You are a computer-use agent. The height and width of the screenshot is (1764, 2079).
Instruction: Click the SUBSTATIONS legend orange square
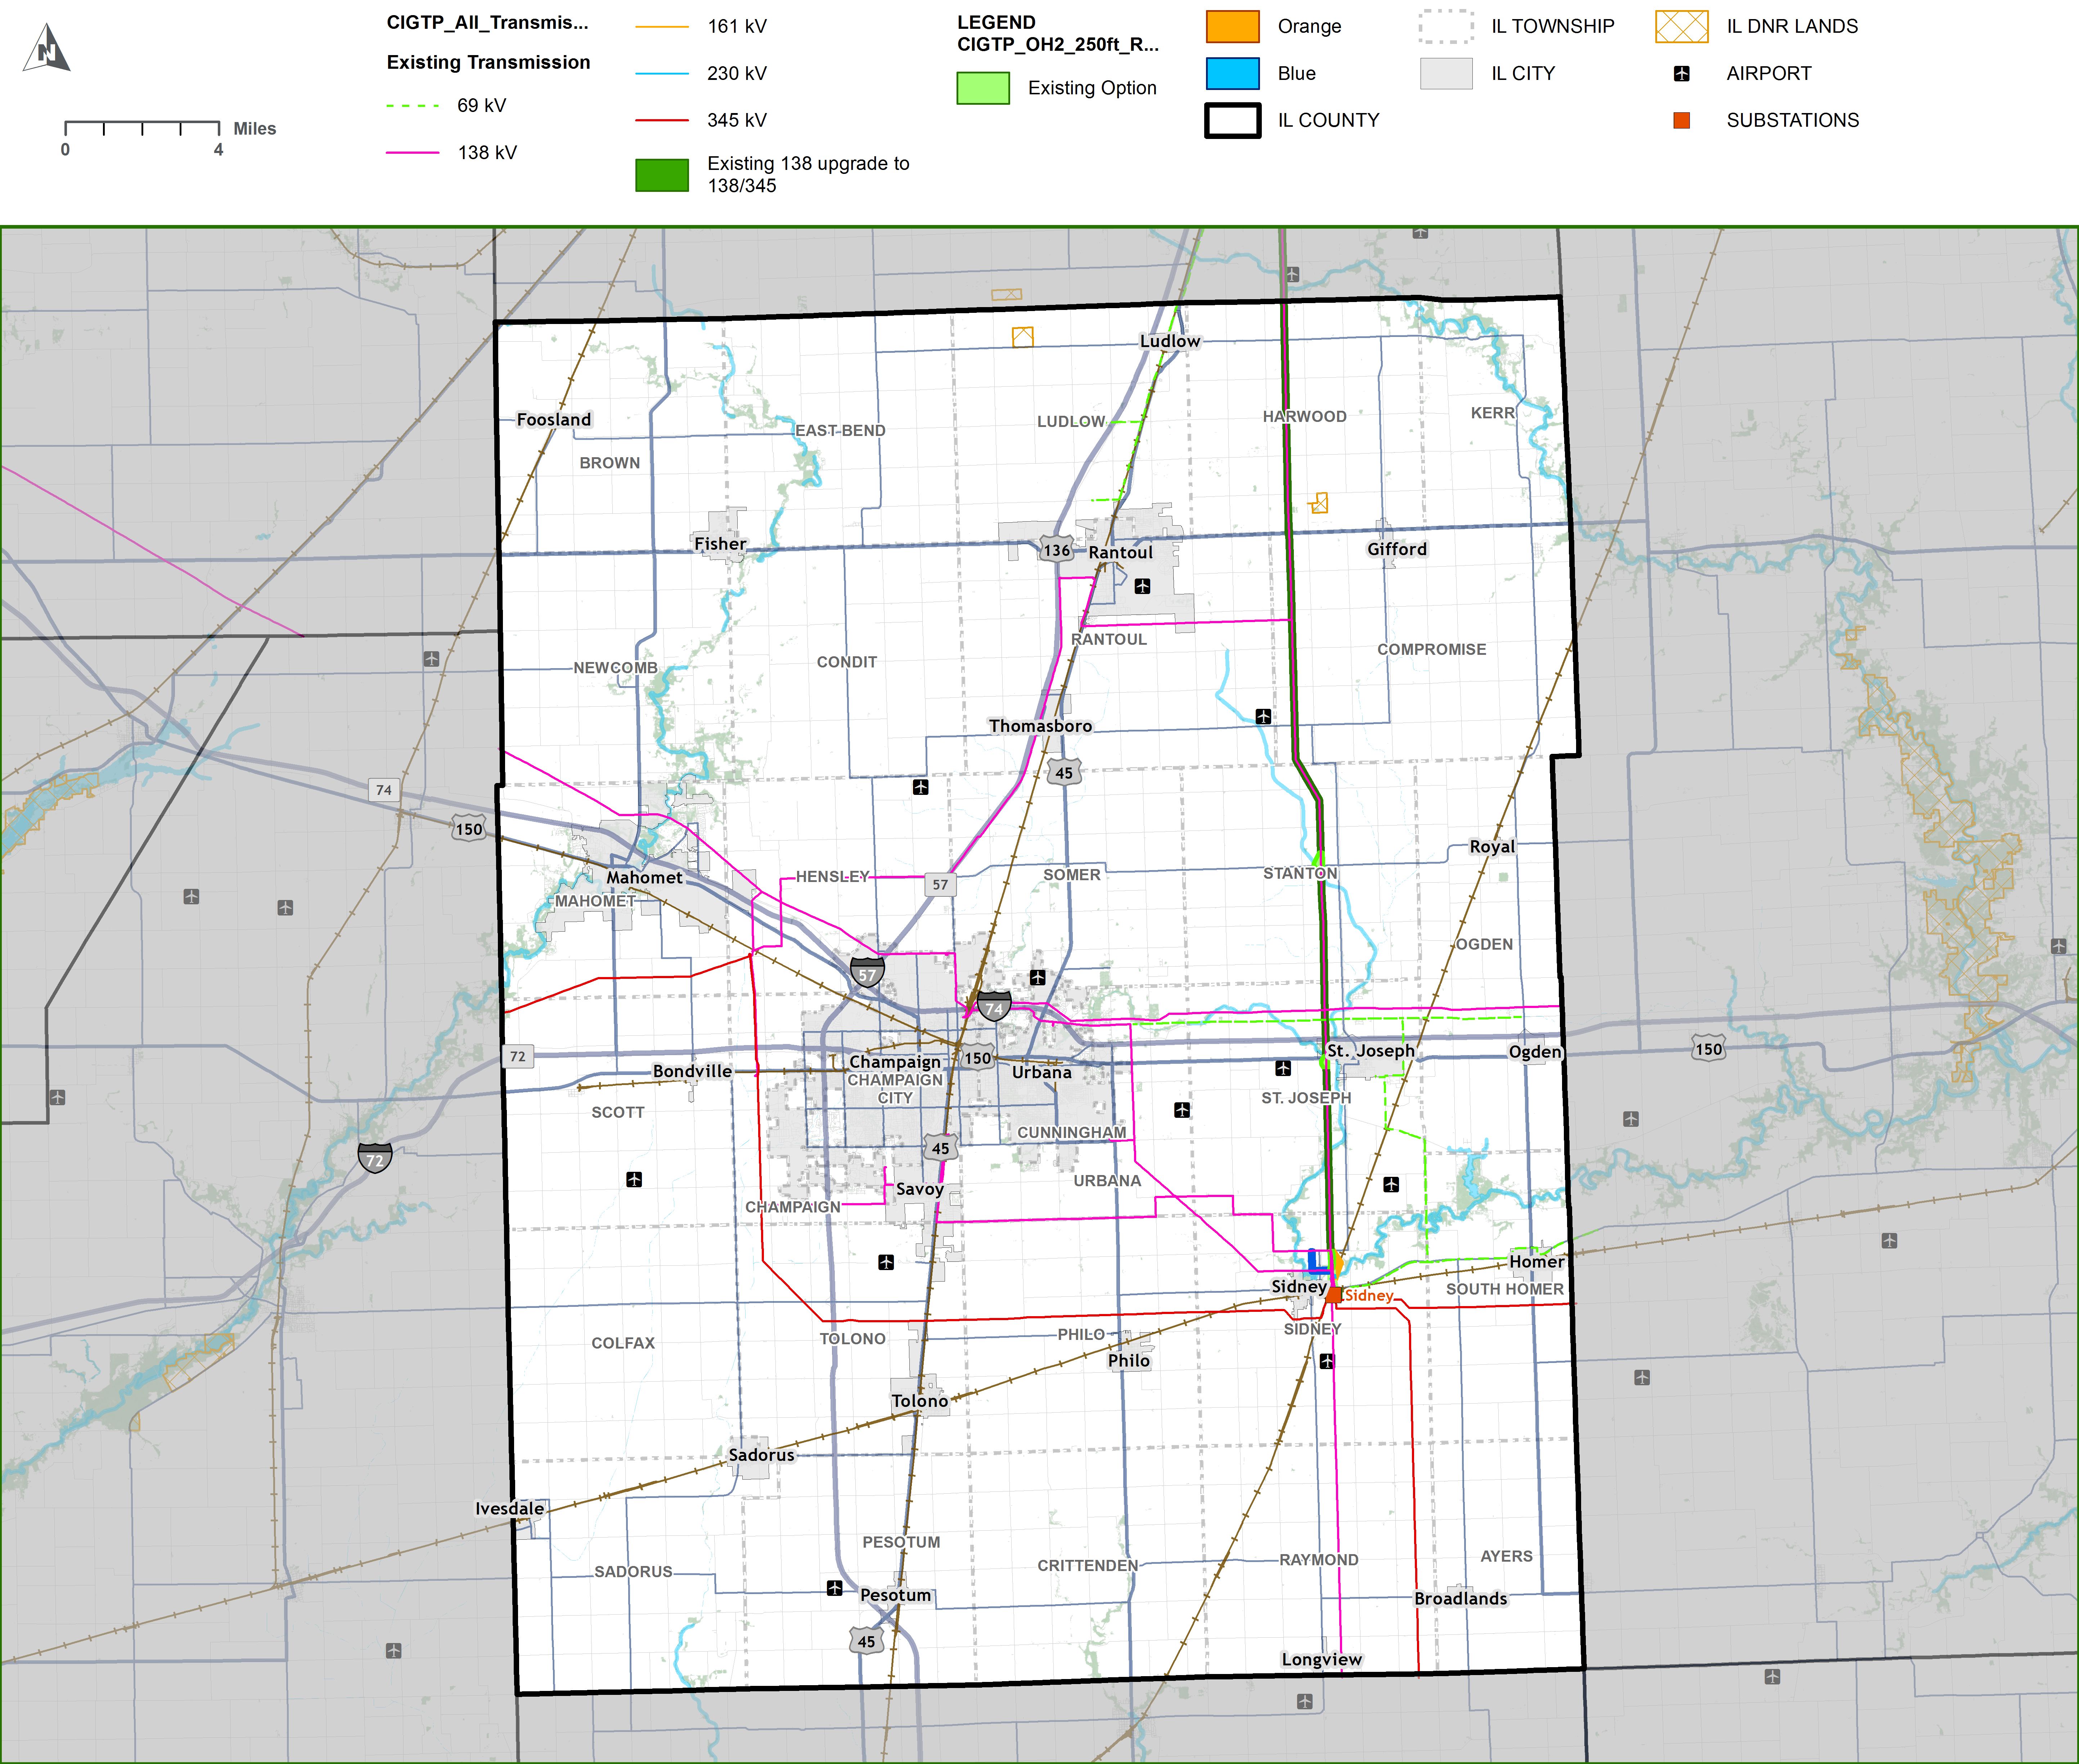pos(1682,120)
